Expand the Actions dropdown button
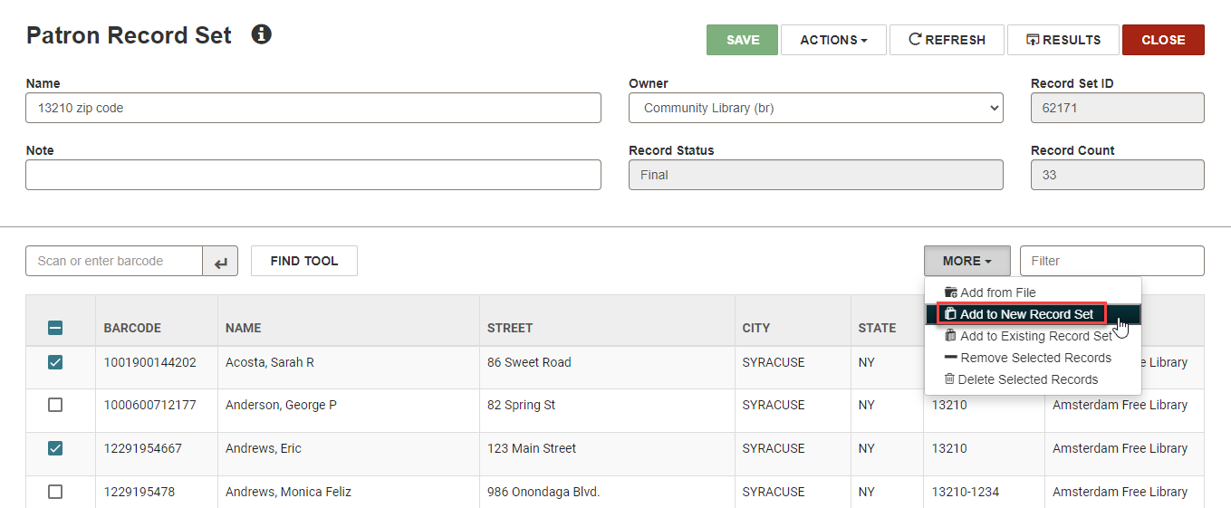The image size is (1231, 508). pos(833,40)
